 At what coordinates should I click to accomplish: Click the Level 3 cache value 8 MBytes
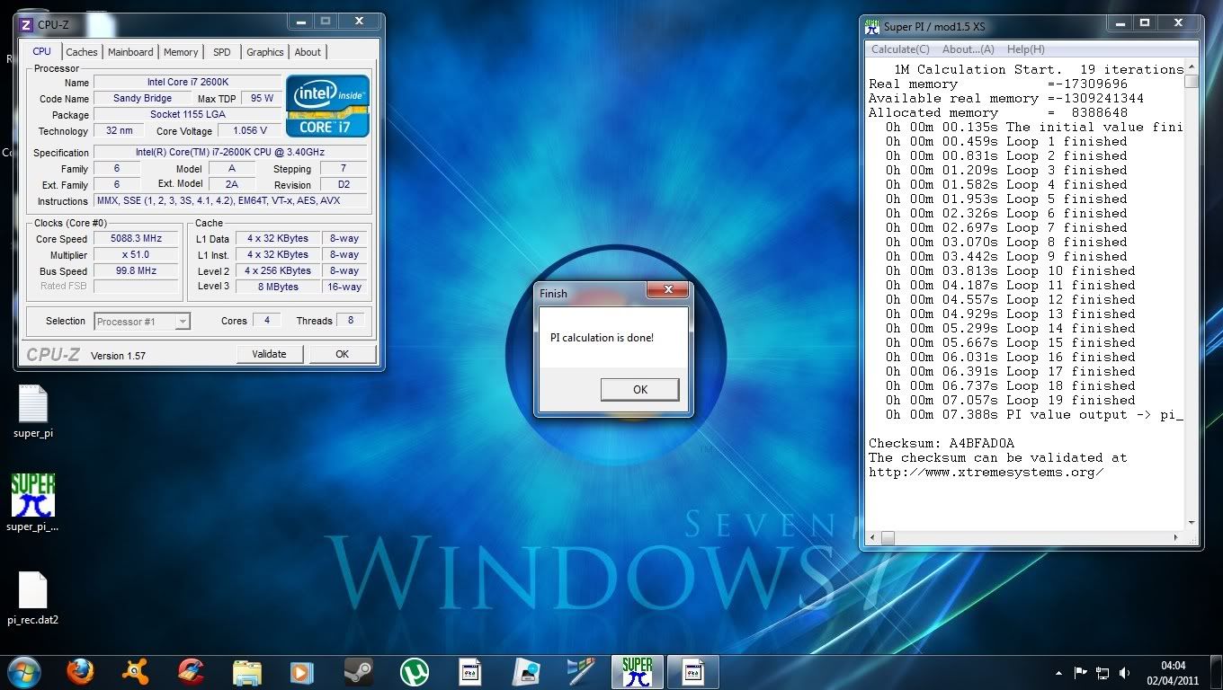click(277, 287)
